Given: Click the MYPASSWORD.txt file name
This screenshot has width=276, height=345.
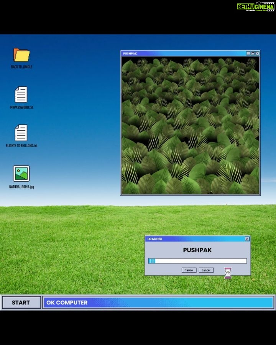Looking at the screenshot, I should click(21, 107).
